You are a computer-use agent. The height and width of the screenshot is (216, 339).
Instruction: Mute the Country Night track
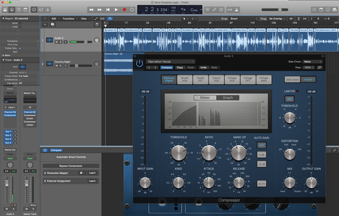click(56, 66)
